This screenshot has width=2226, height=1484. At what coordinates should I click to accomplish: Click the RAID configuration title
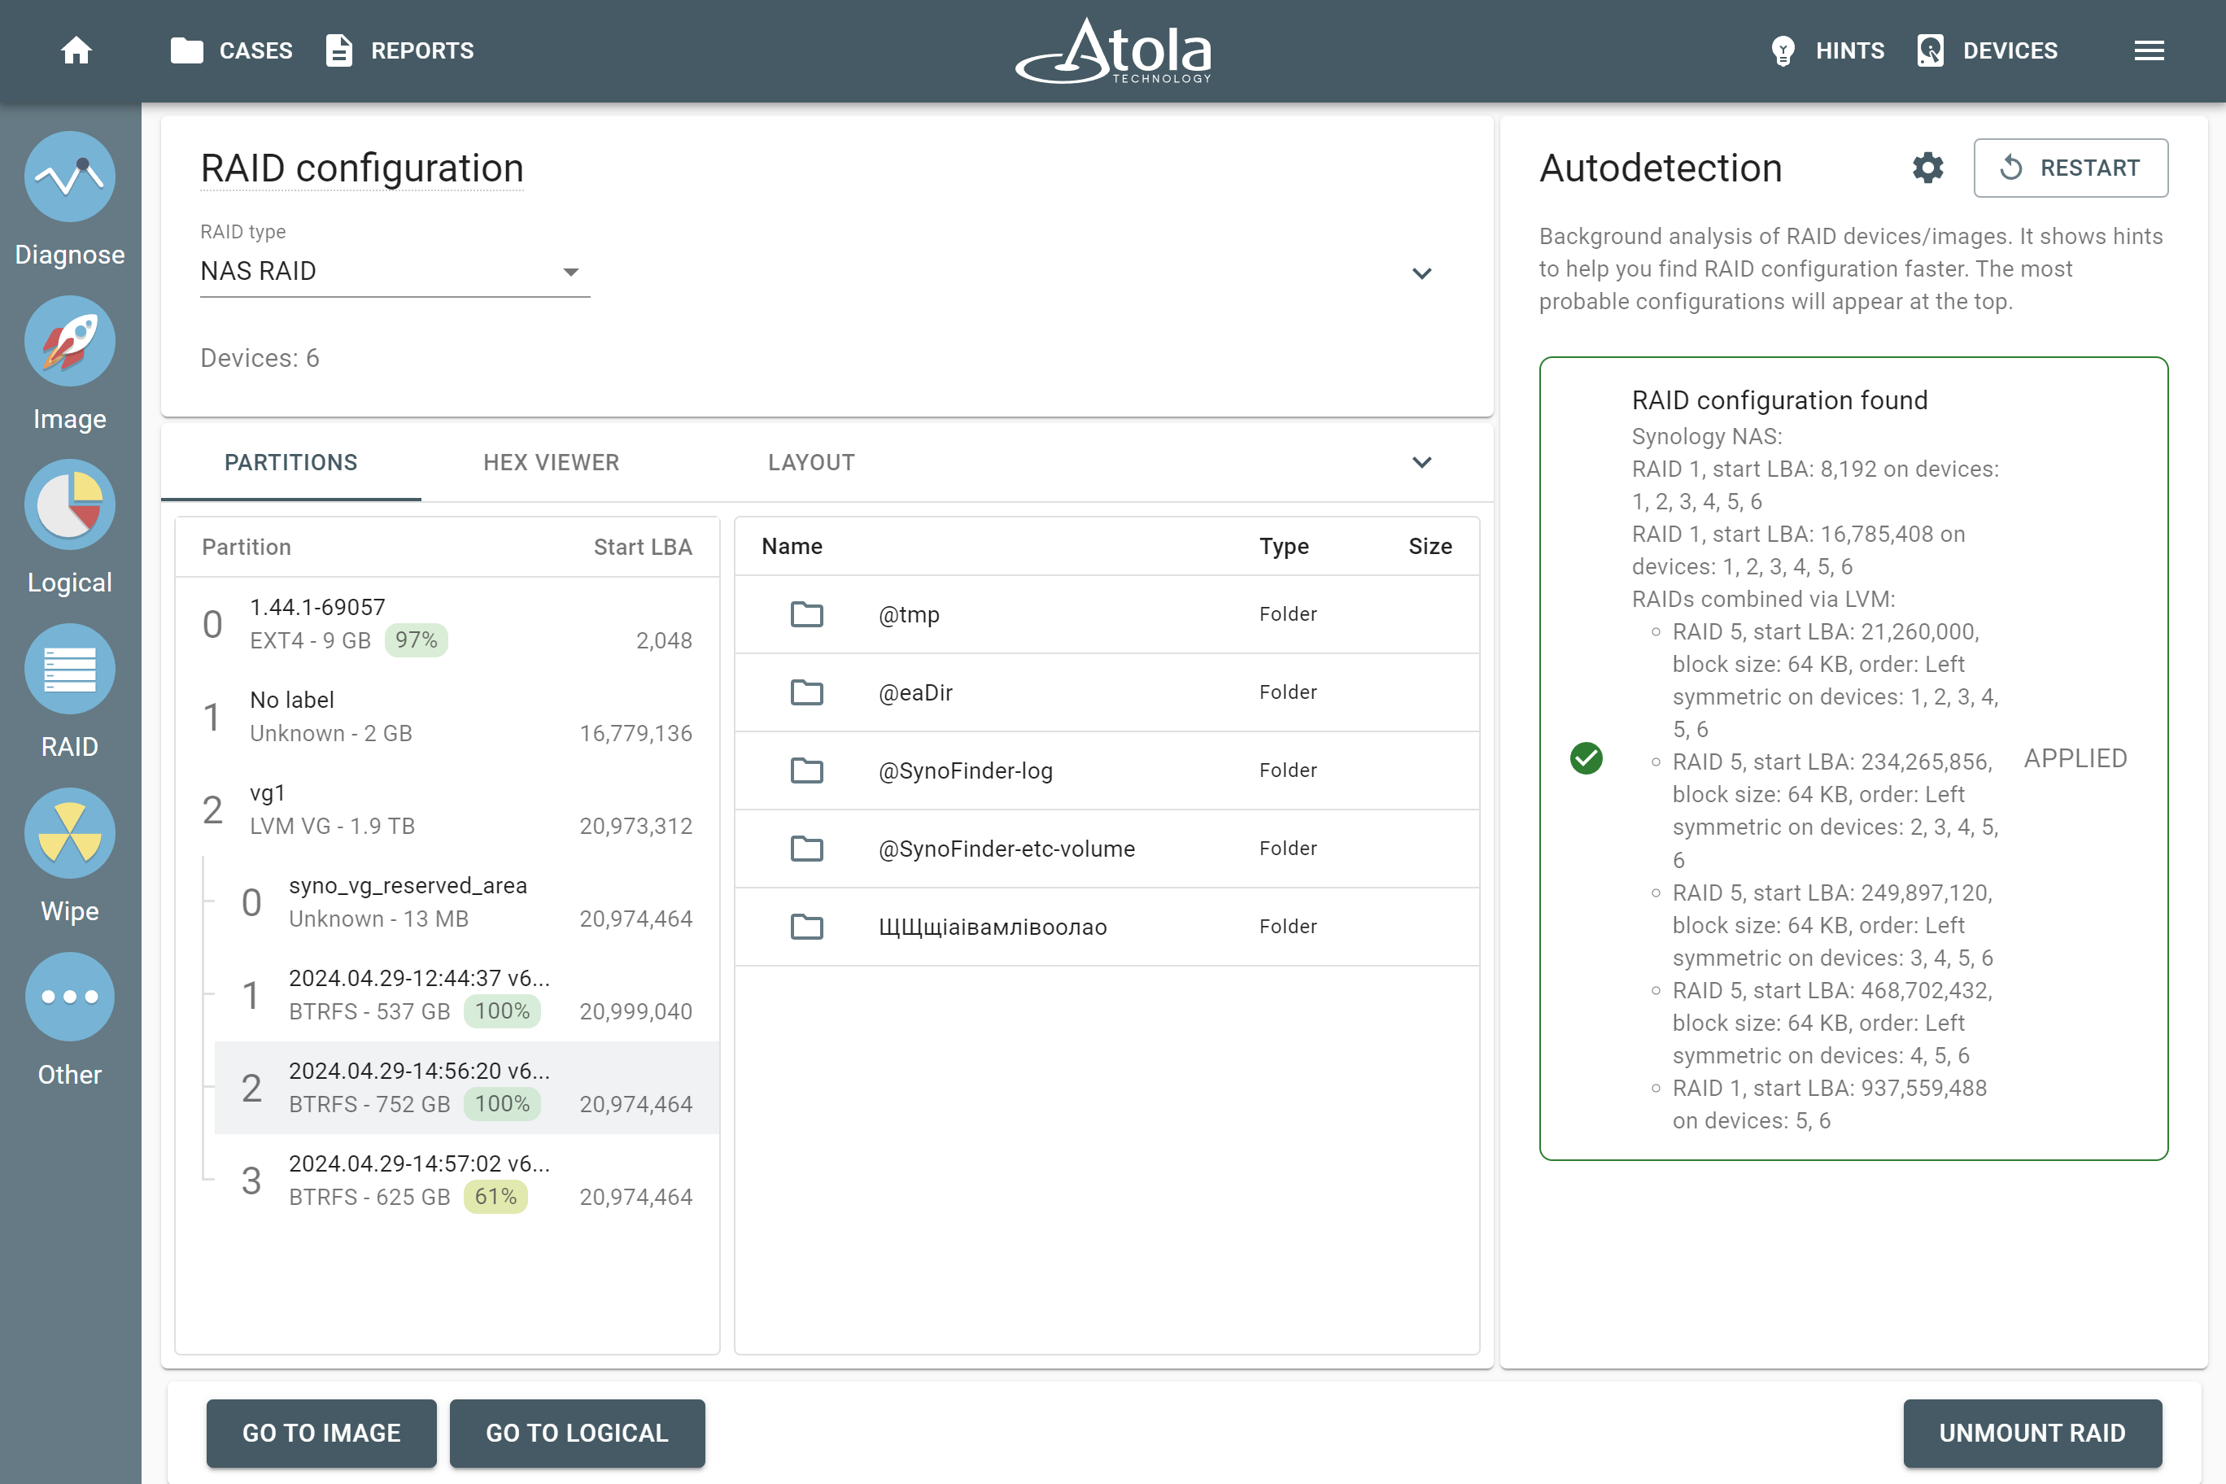361,168
